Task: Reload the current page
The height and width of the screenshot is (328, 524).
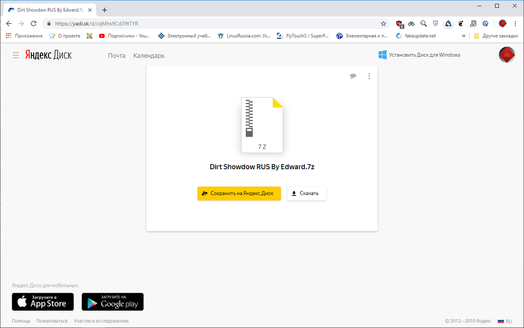Action: pyautogui.click(x=34, y=24)
